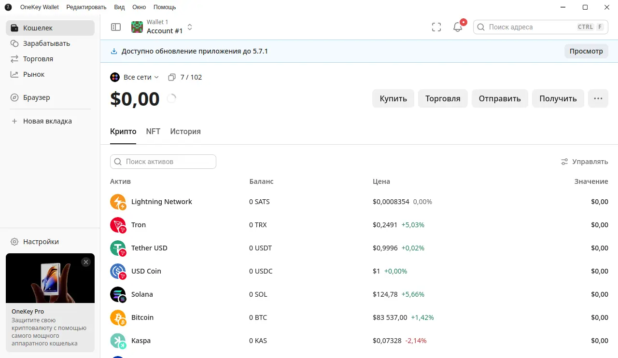Open the Помощь menu

coord(165,7)
